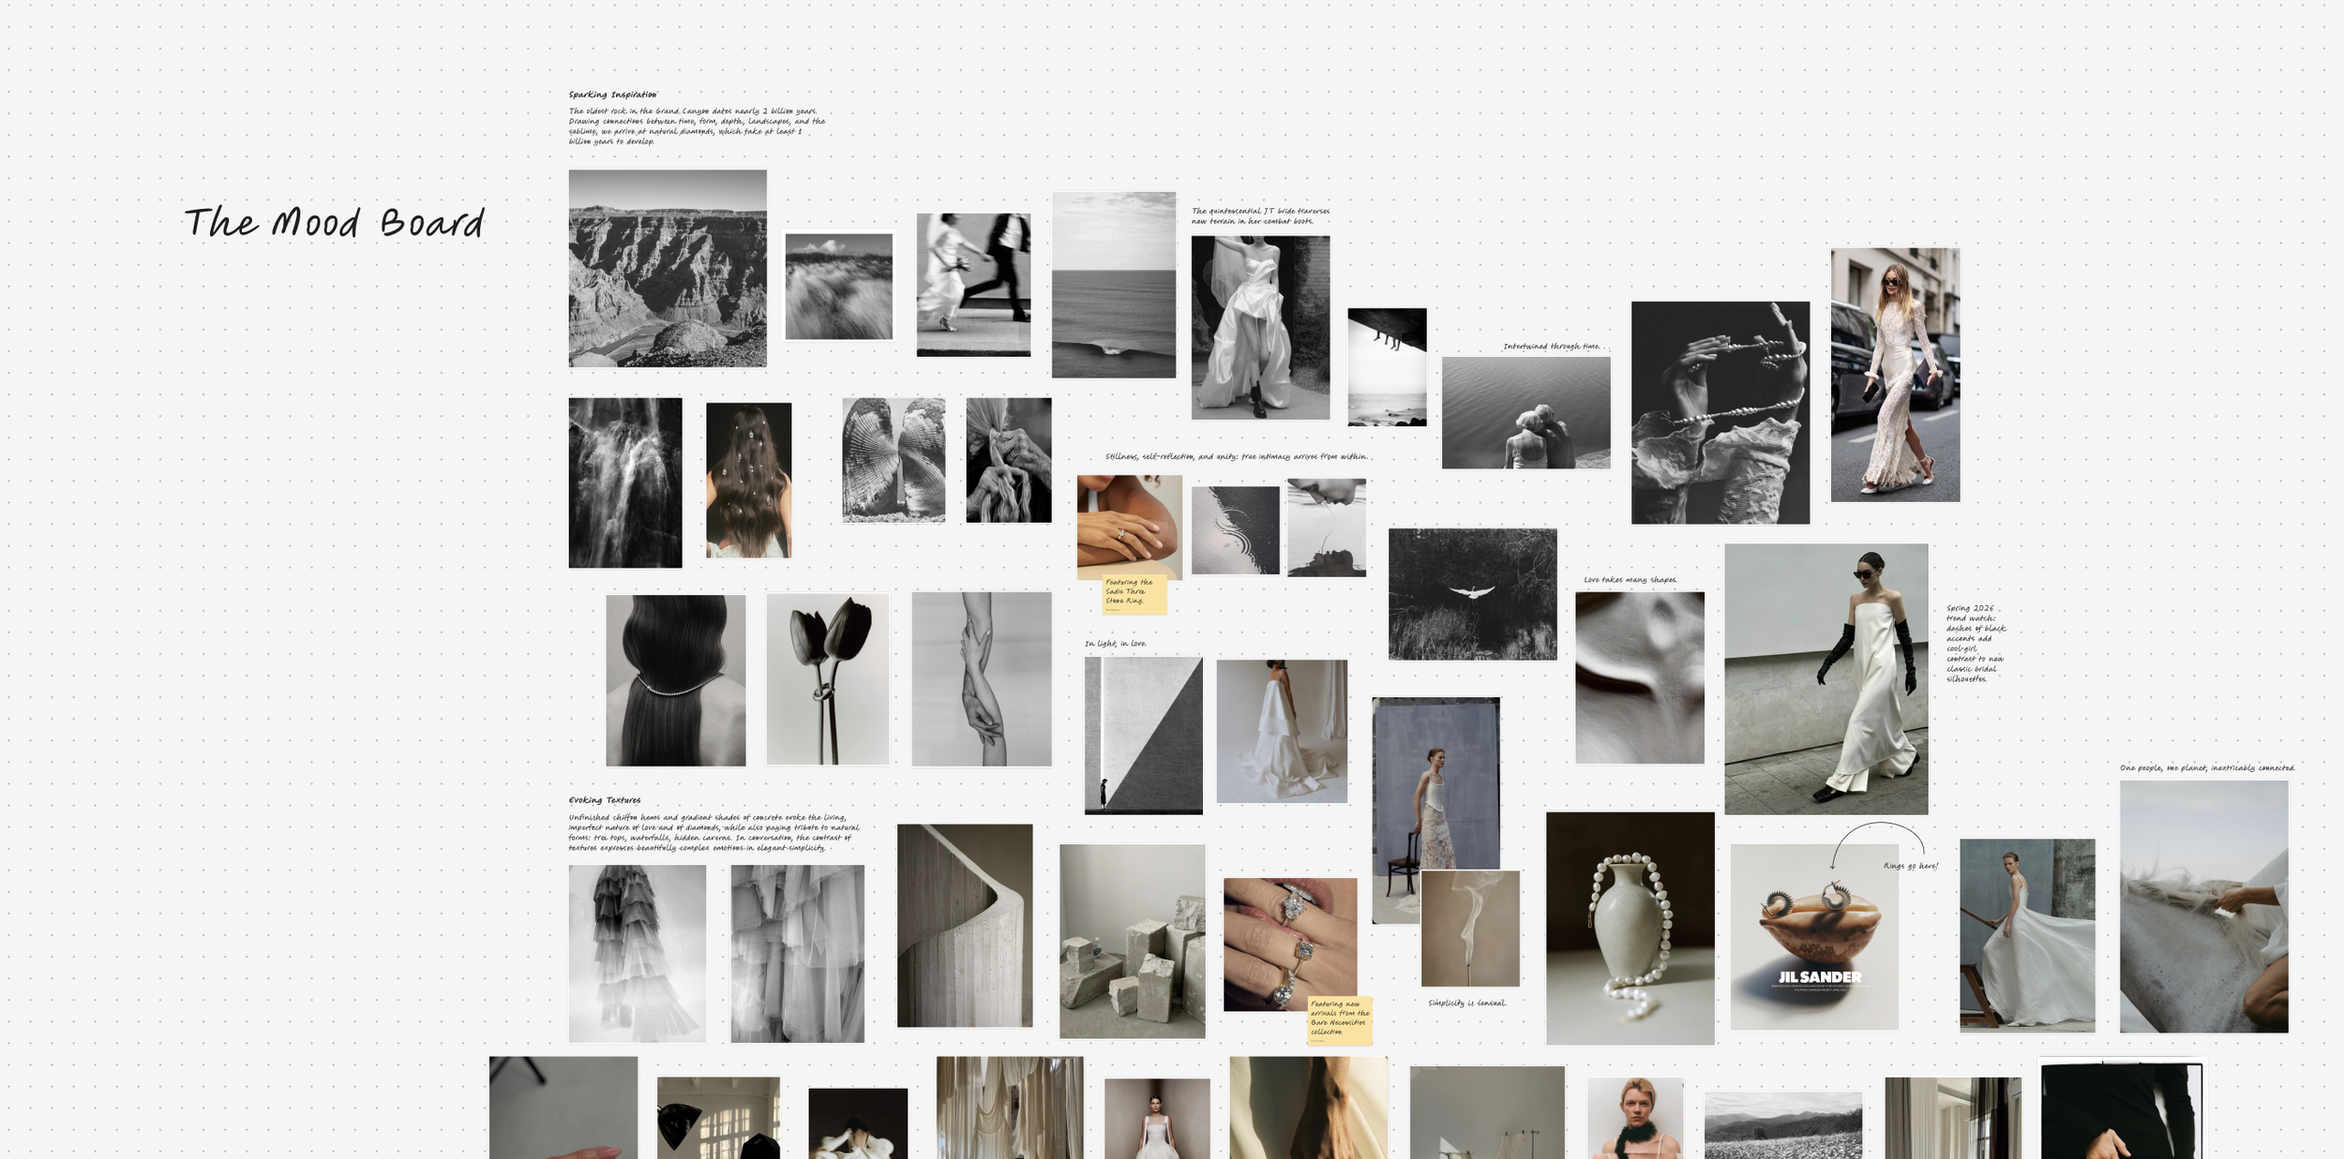Select the "Sparking Inspiration" heading
2344x1159 pixels.
tap(614, 94)
